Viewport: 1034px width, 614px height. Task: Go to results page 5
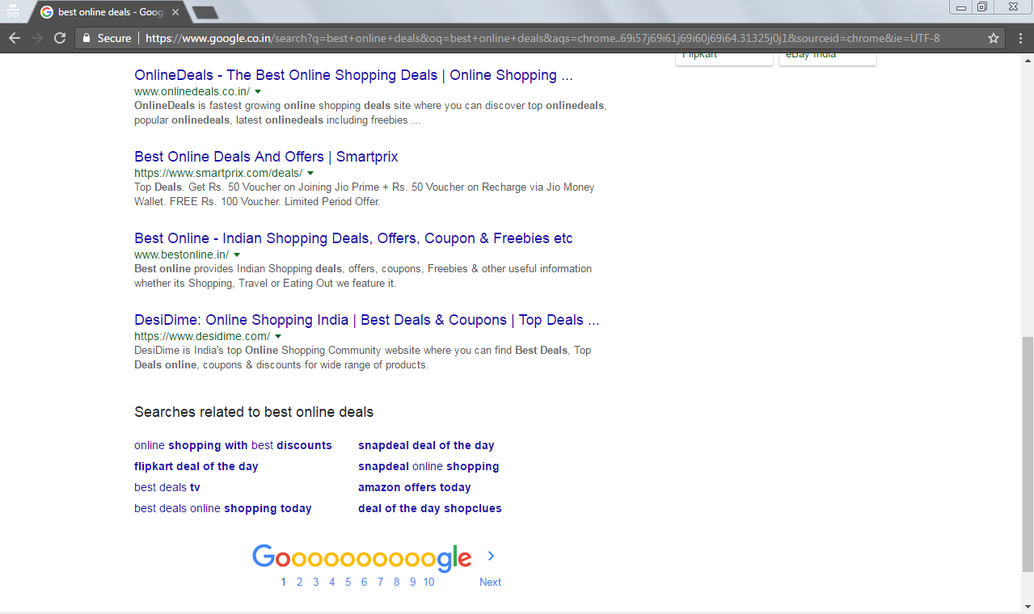click(x=348, y=582)
